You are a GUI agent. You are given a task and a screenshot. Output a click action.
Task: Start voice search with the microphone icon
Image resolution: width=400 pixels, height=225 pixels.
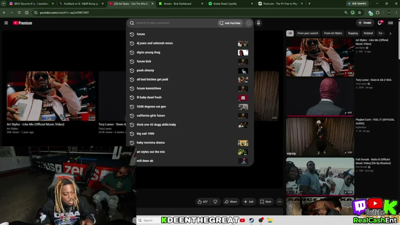[x=258, y=23]
